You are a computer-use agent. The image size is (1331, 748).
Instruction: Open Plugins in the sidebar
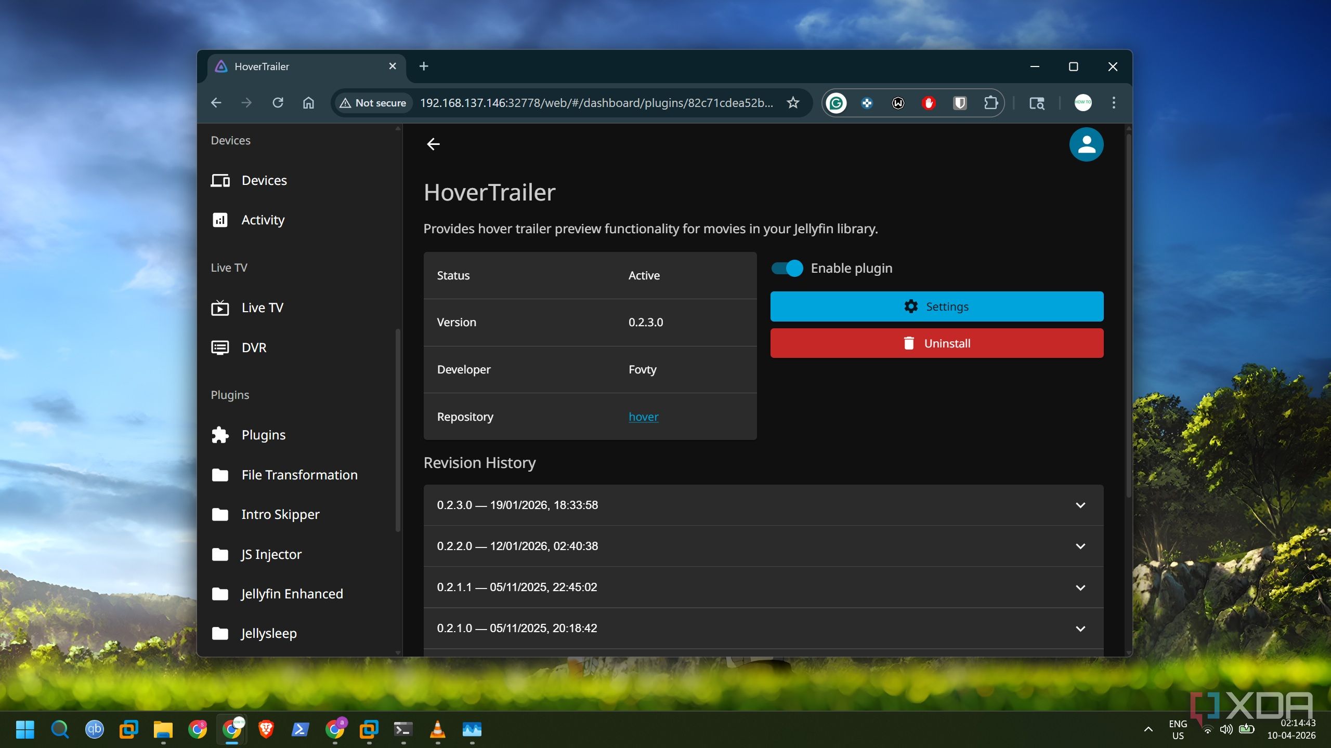pos(300,435)
